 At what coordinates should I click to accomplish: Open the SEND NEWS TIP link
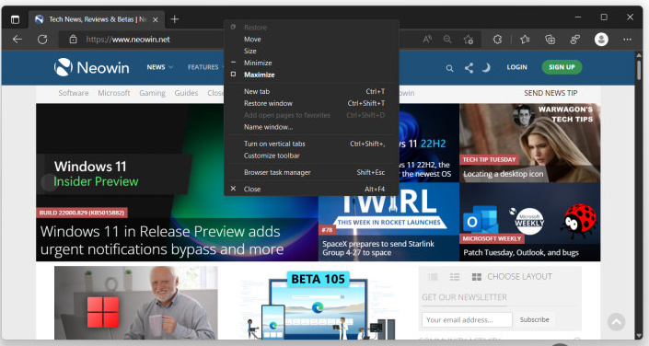click(550, 93)
